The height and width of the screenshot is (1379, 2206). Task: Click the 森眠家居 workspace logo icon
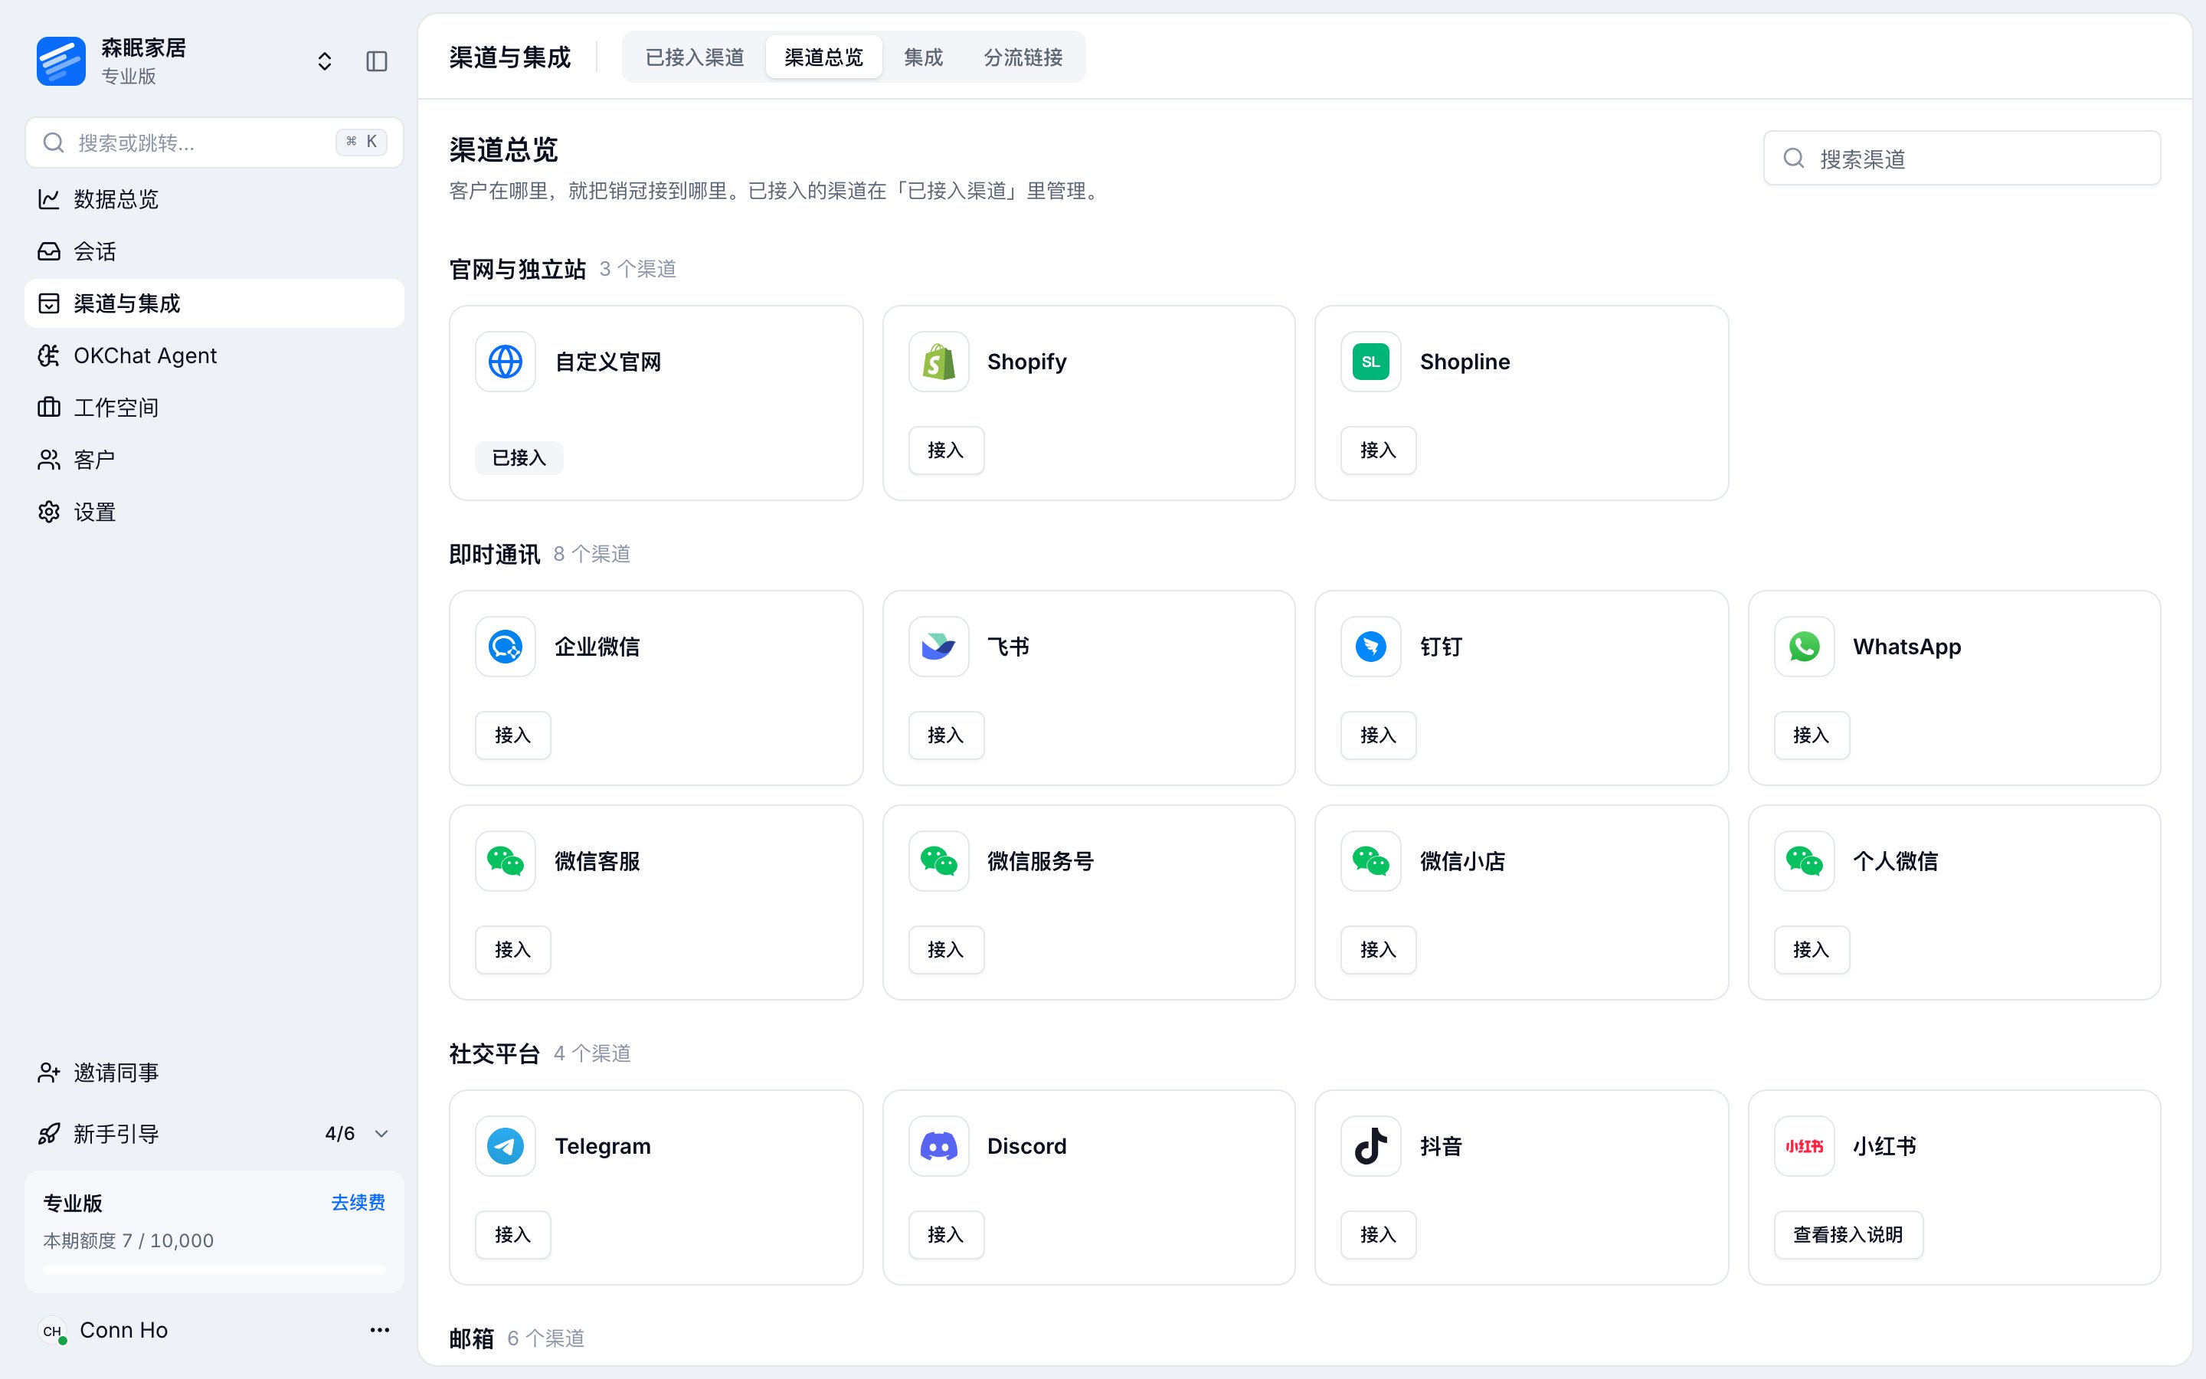[x=61, y=61]
